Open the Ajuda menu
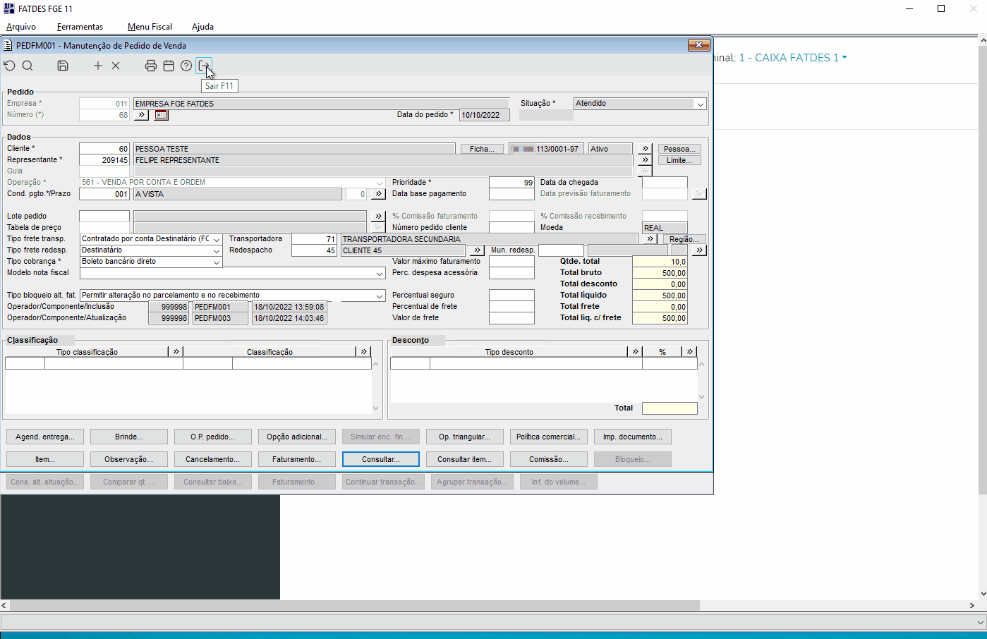Image resolution: width=987 pixels, height=639 pixels. pyautogui.click(x=202, y=27)
